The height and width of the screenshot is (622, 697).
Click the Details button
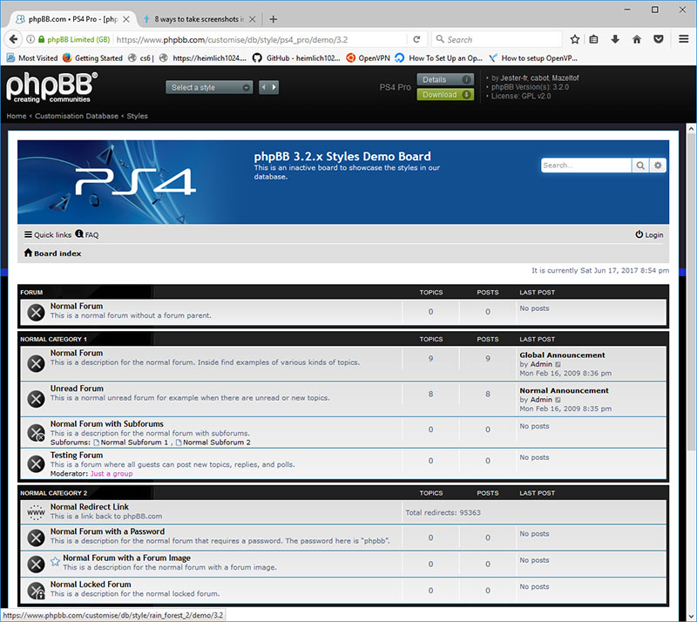tap(445, 79)
